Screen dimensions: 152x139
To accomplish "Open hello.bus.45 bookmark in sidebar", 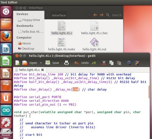I will tap(31, 32).
